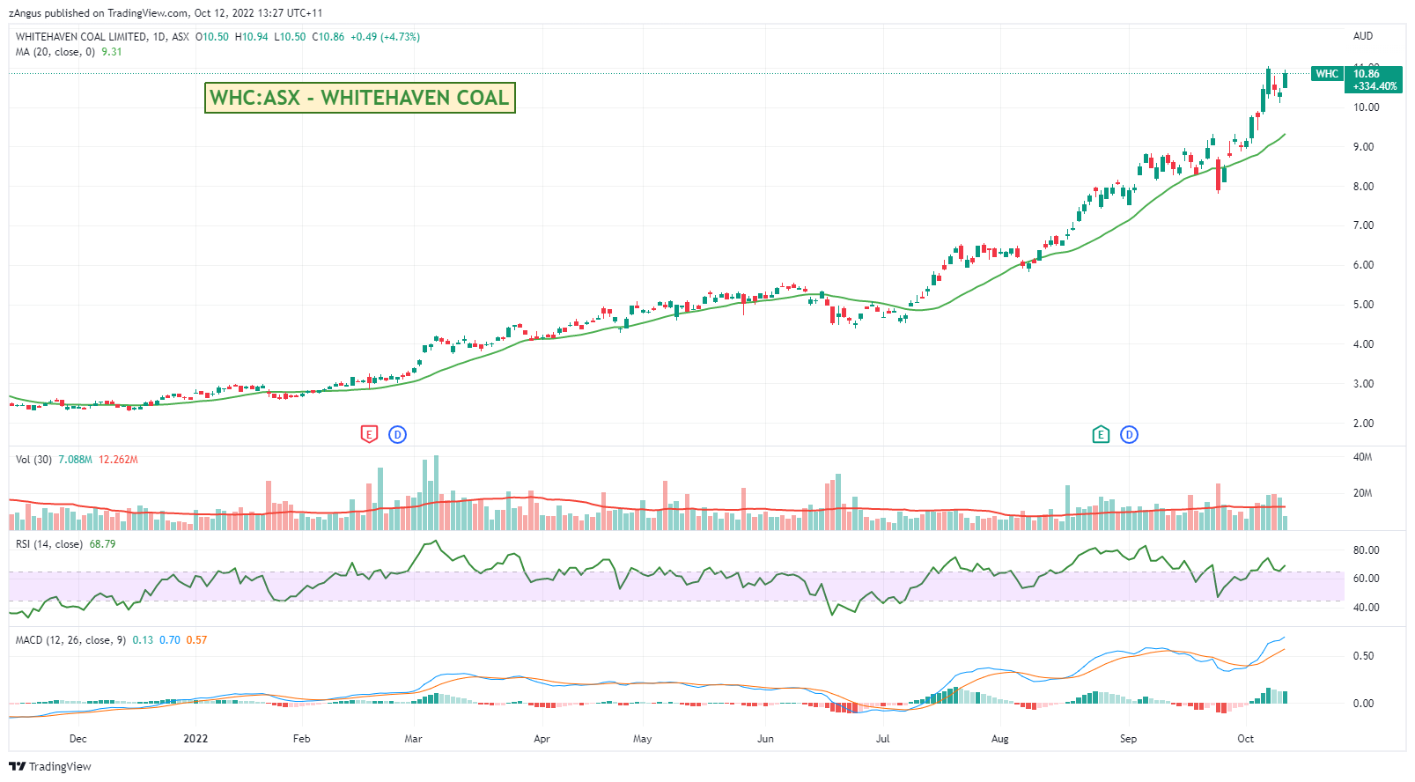Click the Mar label on the time axis
The image size is (1415, 782).
pyautogui.click(x=413, y=739)
